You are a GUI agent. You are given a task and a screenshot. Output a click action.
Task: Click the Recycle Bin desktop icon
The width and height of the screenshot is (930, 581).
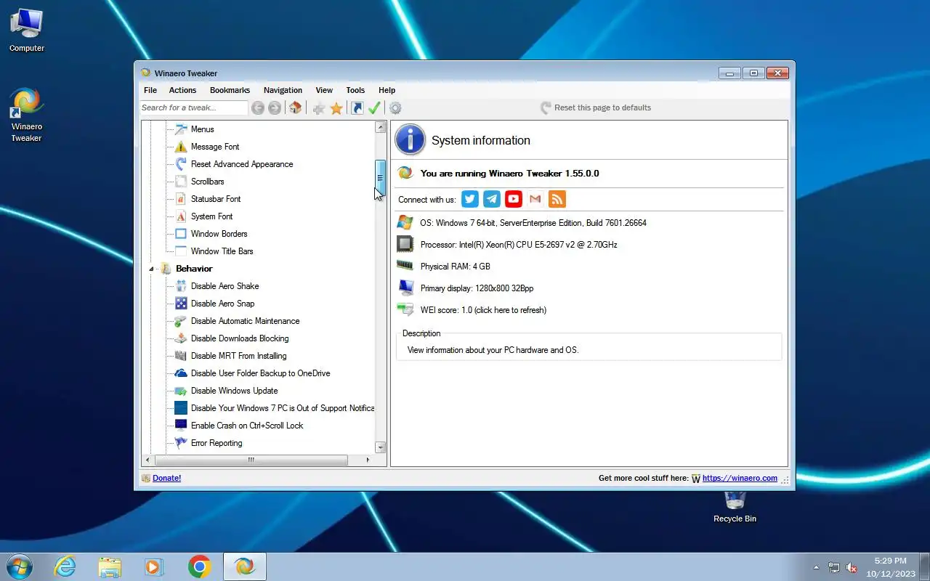tap(735, 507)
